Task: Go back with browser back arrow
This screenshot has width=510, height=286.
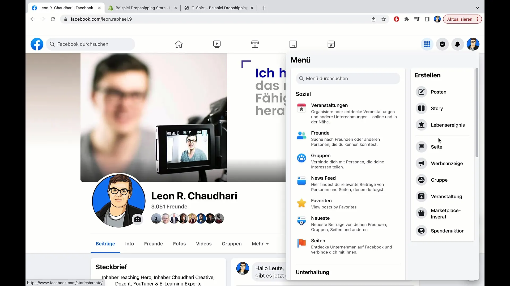Action: point(32,19)
